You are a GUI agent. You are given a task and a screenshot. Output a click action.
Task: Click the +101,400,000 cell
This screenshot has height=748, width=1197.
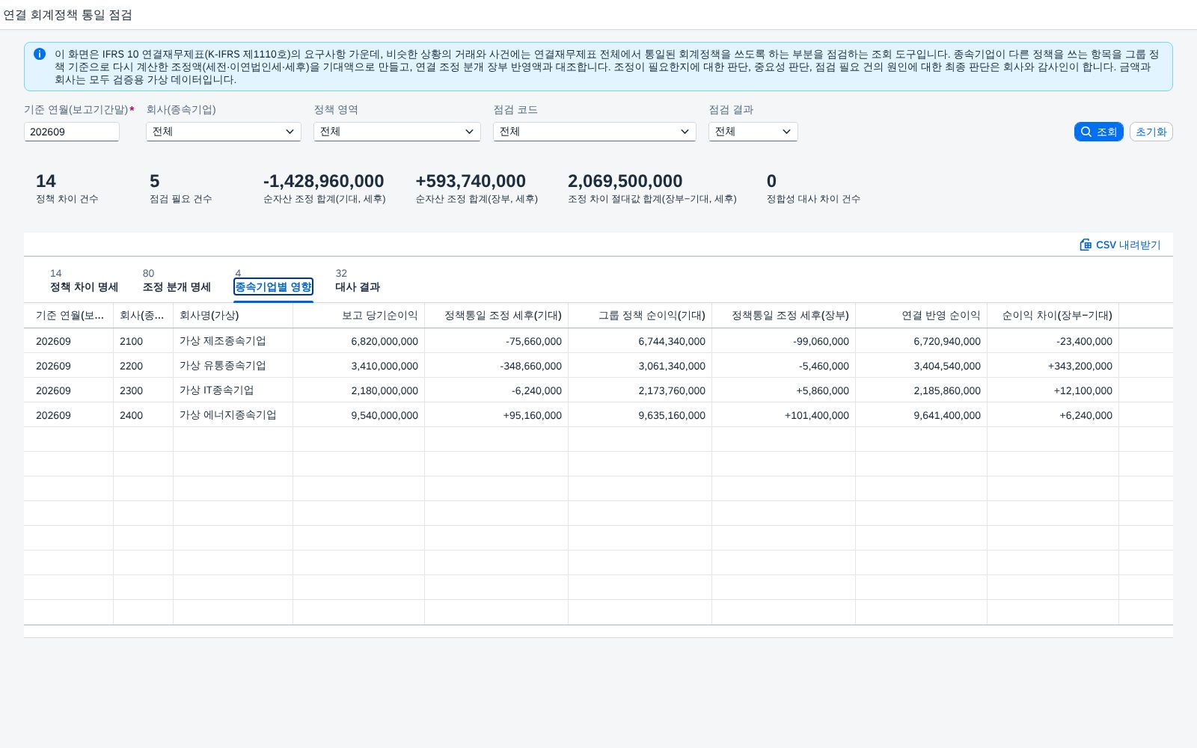(784, 415)
